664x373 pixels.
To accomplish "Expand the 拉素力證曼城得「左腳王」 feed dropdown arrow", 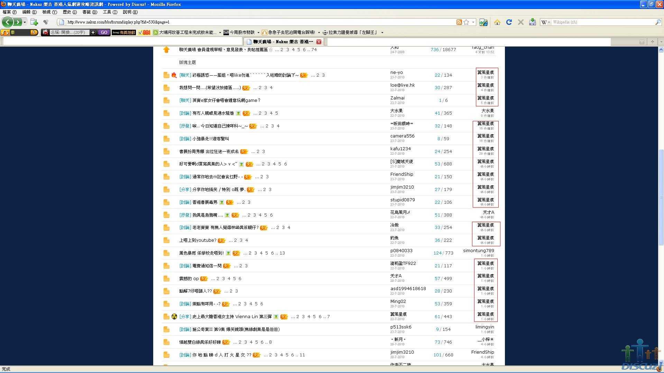I will coord(382,32).
